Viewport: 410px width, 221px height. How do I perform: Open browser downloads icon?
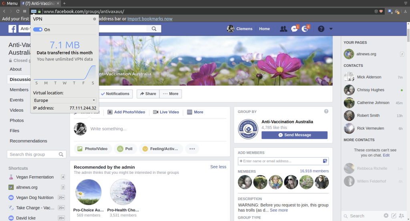[405, 11]
